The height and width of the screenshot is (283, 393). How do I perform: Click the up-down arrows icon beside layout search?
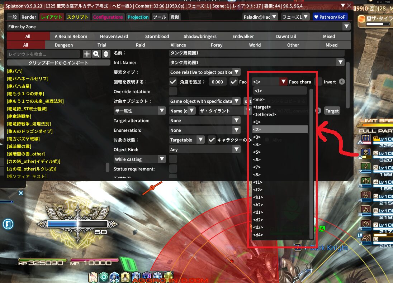point(106,54)
